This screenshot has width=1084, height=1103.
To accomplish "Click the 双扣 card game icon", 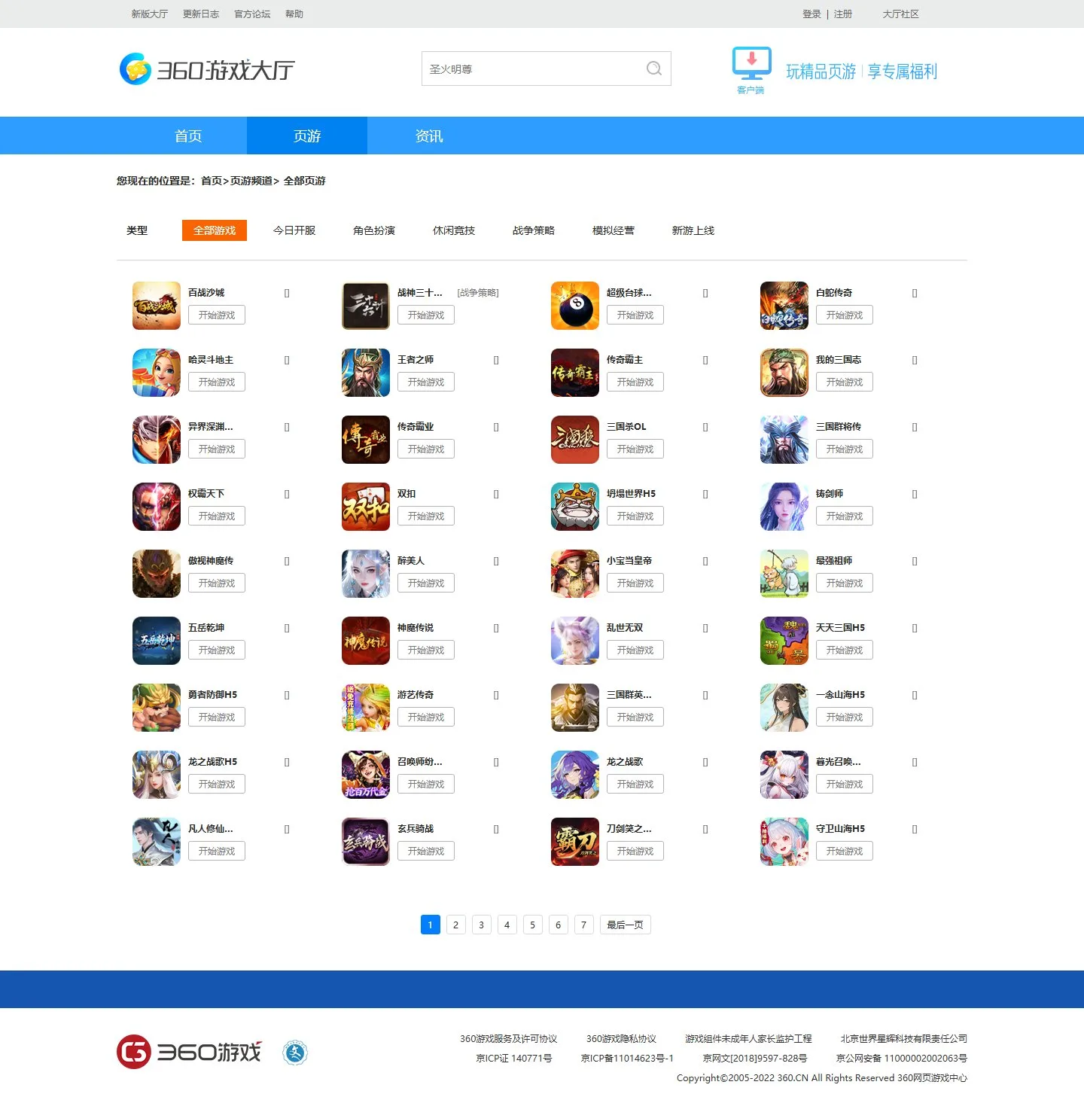I will pyautogui.click(x=366, y=507).
